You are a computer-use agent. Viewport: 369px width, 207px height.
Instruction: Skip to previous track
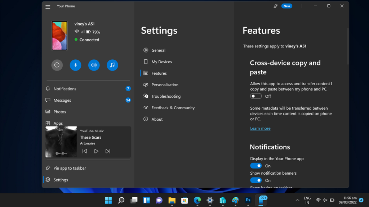coord(85,151)
